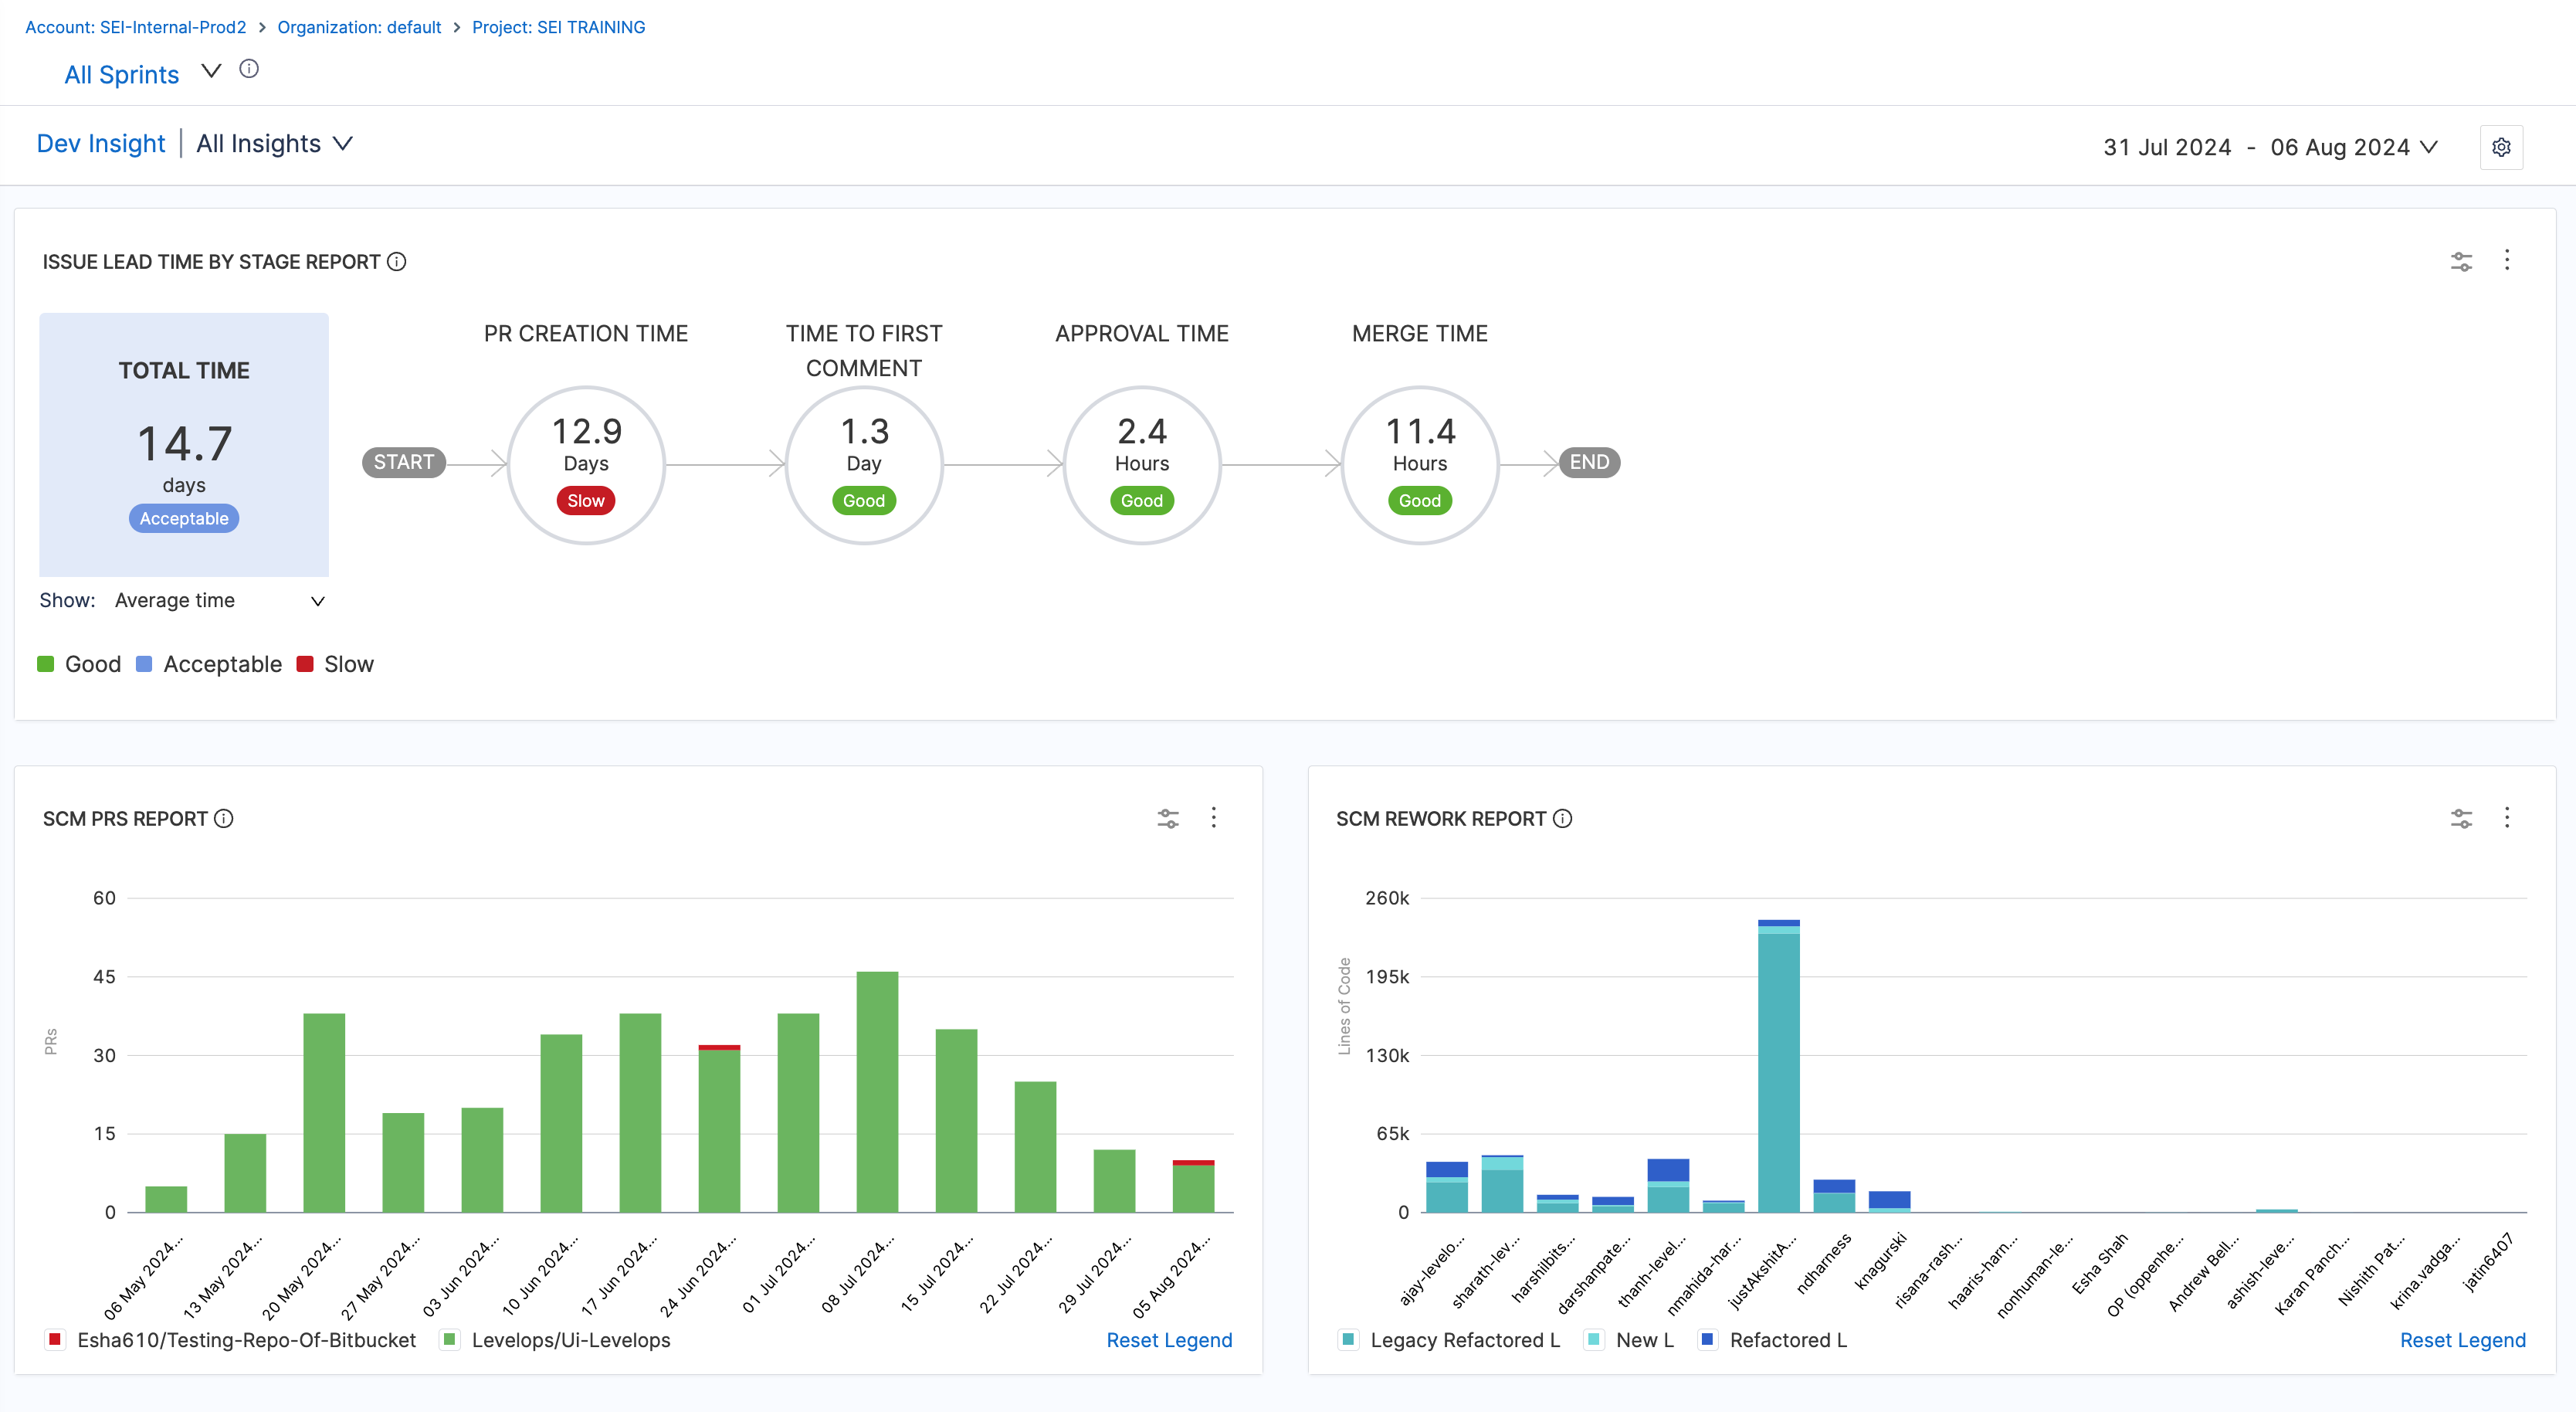Viewport: 2576px width, 1412px height.
Task: Click info icon beside Issue Lead Time title
Action: 397,261
